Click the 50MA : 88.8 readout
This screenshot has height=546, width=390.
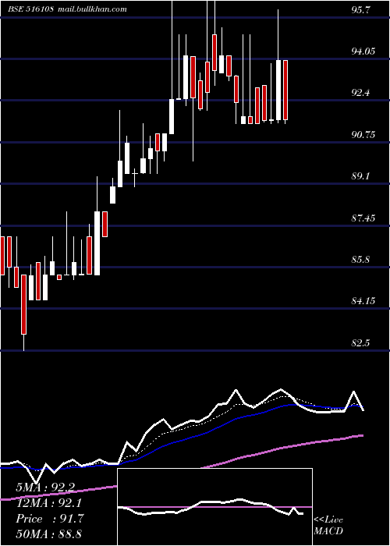(48, 534)
